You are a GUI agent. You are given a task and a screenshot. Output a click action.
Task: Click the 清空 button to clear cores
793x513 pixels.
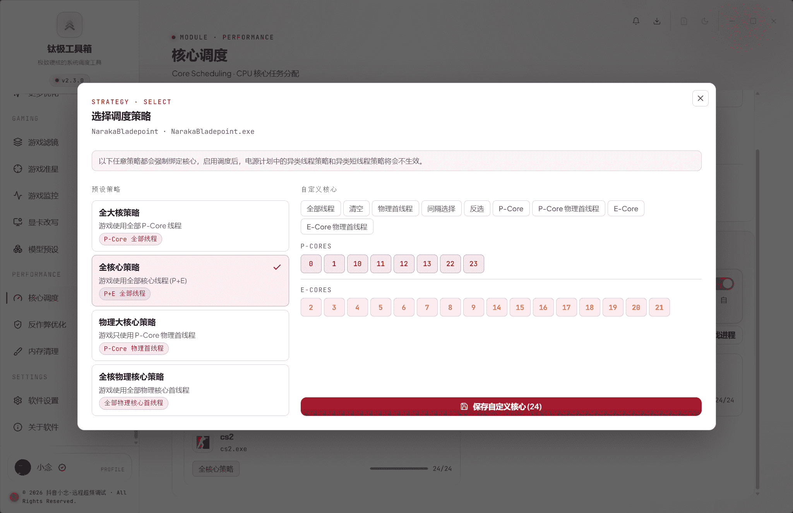click(x=356, y=209)
